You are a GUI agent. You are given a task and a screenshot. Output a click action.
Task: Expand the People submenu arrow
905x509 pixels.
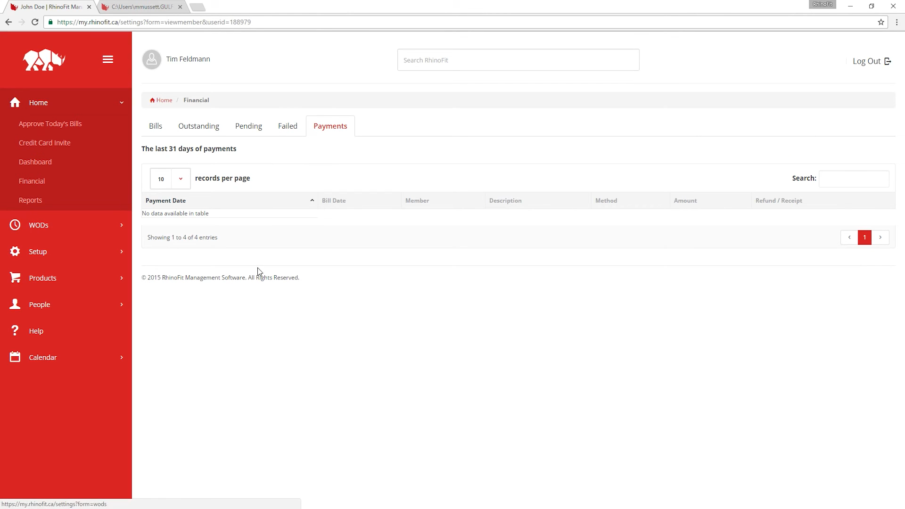click(122, 304)
